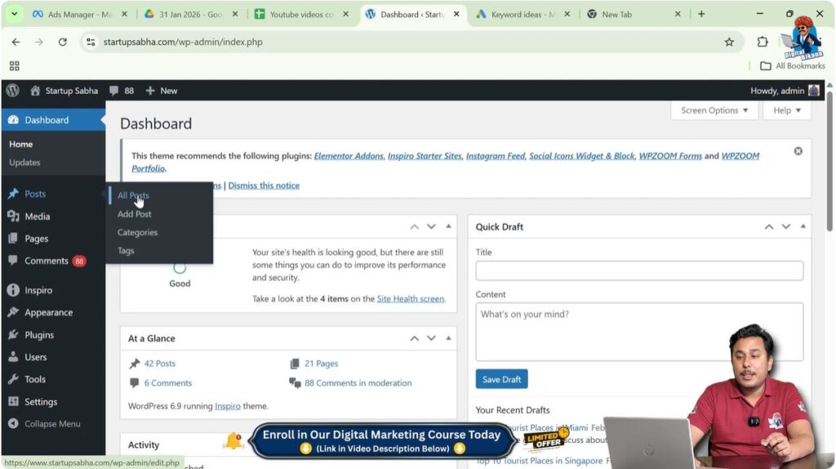
Task: Open 21 Pages link
Action: 322,364
